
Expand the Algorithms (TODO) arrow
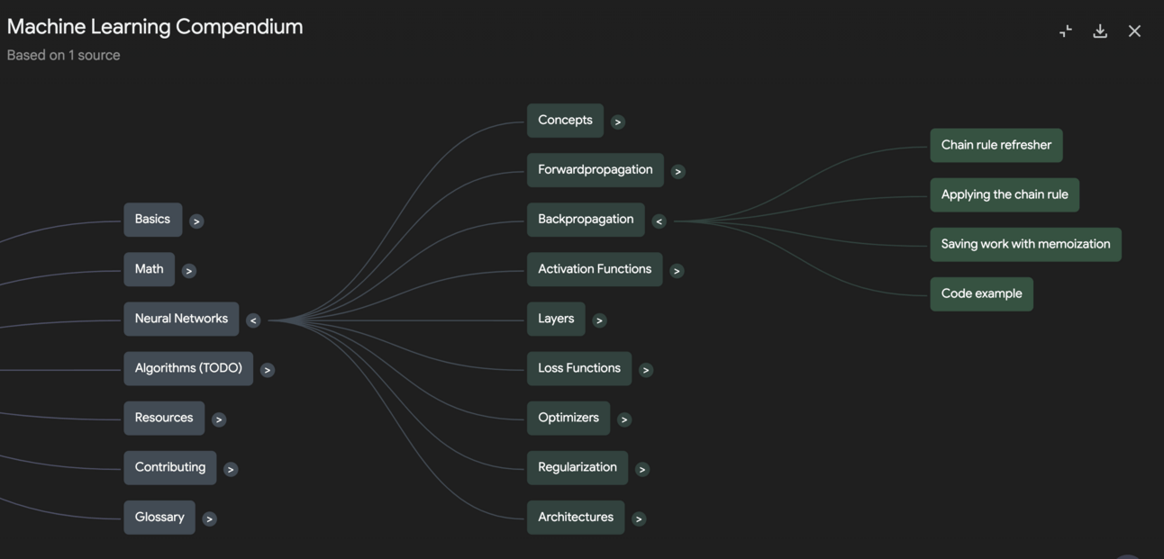pyautogui.click(x=267, y=370)
